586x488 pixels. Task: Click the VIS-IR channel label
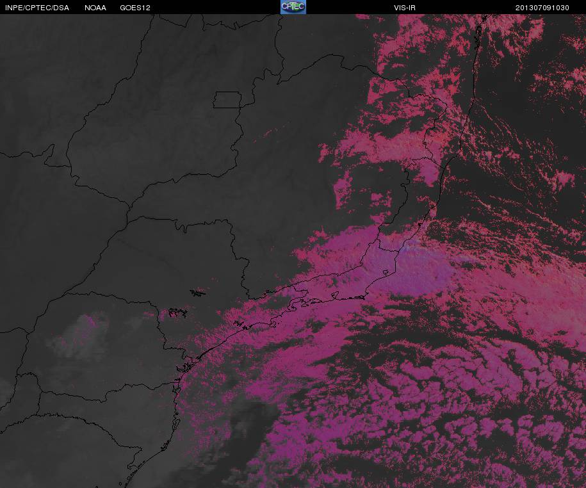pos(405,8)
